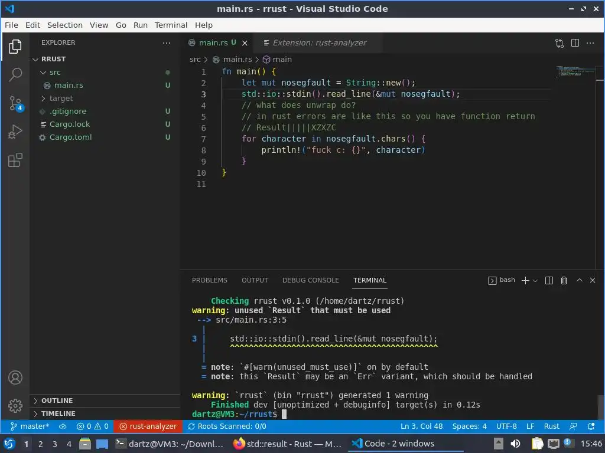
Task: Split the terminal panel
Action: tap(549, 280)
